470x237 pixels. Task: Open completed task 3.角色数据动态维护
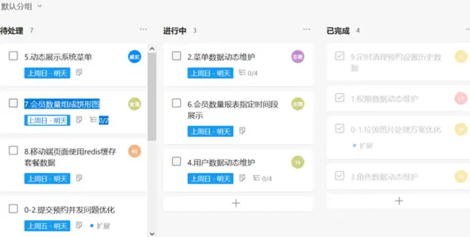[384, 176]
